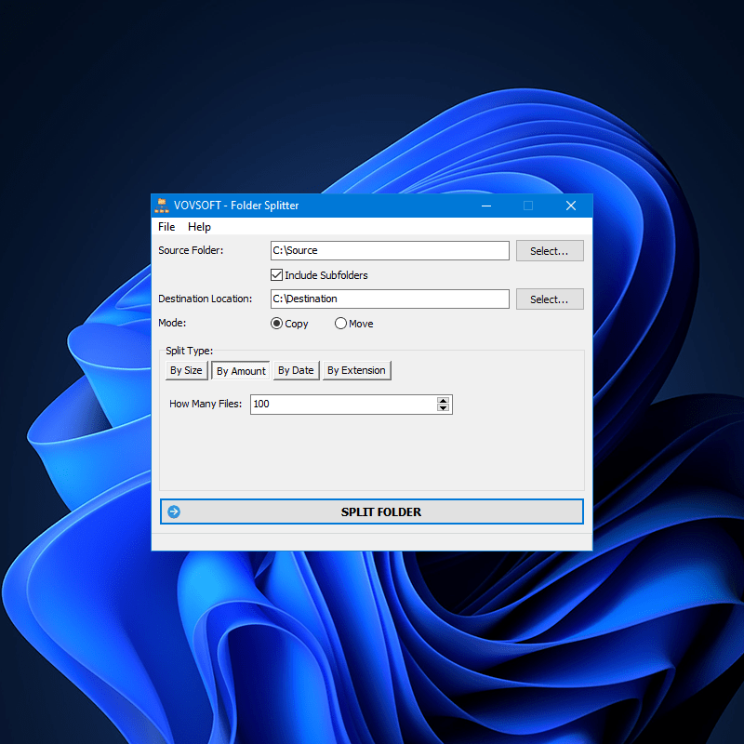Click Select next to Destination Location
The height and width of the screenshot is (744, 744).
[550, 299]
